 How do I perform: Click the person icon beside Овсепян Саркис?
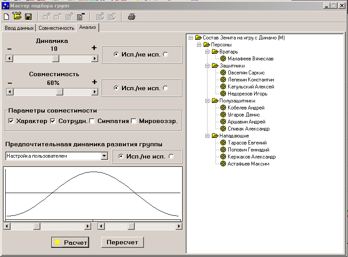[x=223, y=73]
